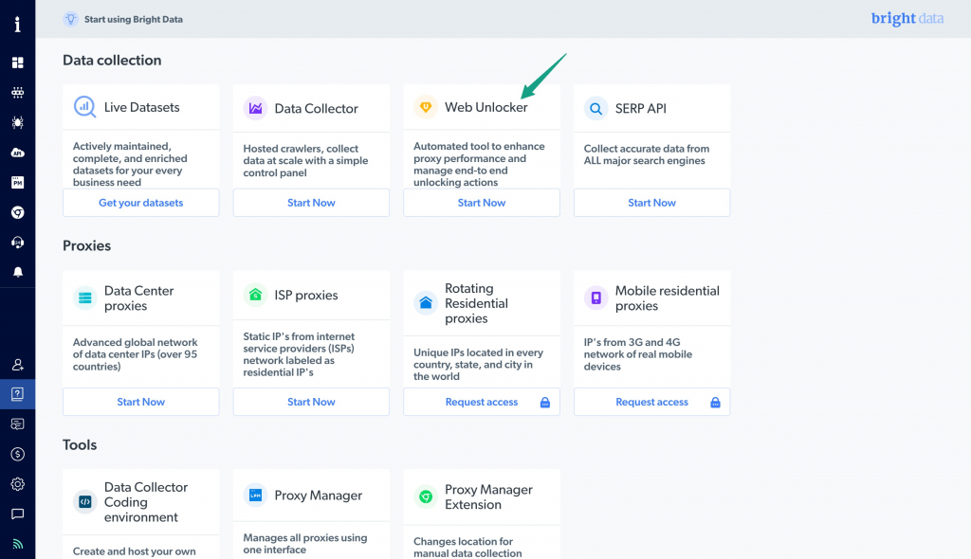The image size is (971, 559).
Task: Click the Get your datasets button
Action: (140, 203)
